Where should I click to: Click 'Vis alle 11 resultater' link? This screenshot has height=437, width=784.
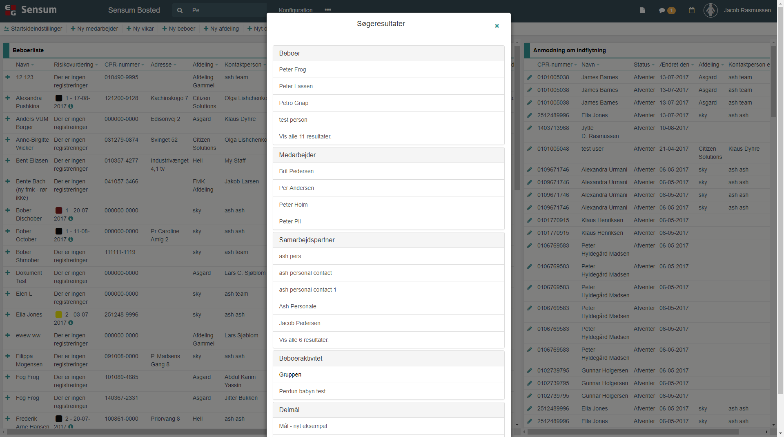[305, 136]
